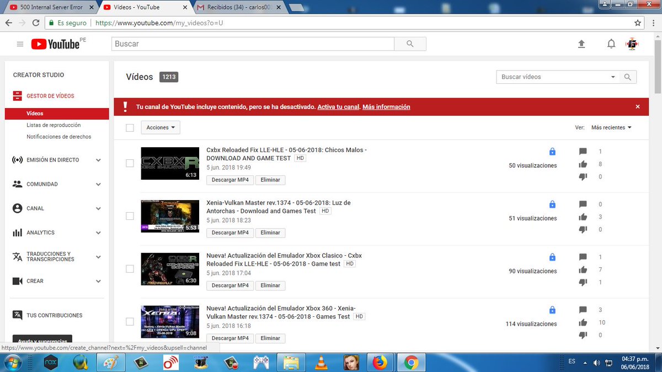
Task: Open Listas de reproducción
Action: (54, 125)
